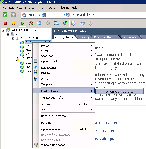146x149 pixels.
Task: Click the Take Snapshot toolbar icon
Action: coord(39,23)
